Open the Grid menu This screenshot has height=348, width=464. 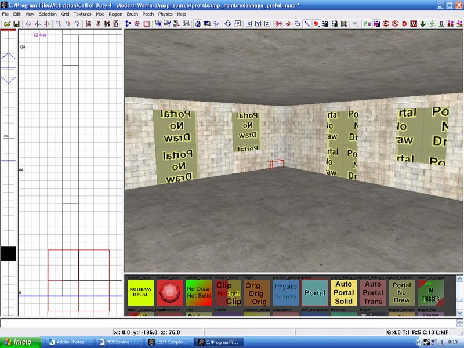[x=65, y=14]
